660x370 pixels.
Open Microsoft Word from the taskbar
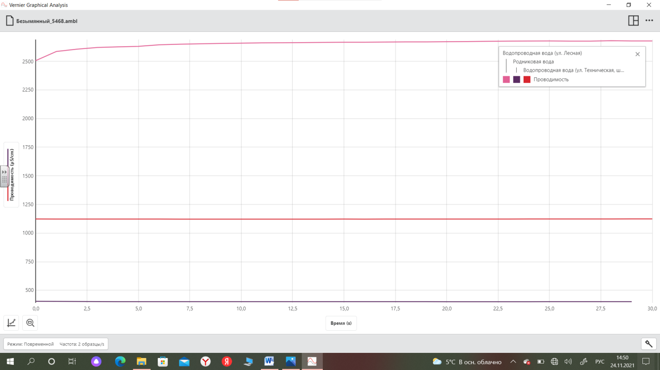269,361
